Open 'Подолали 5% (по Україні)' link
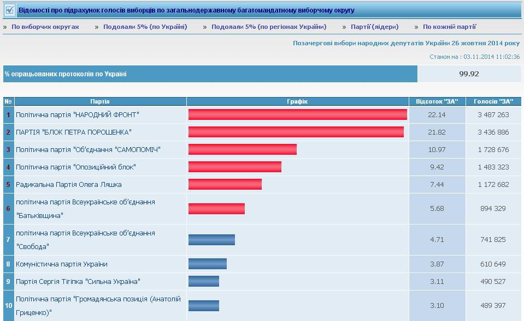524x321 pixels. click(145, 27)
